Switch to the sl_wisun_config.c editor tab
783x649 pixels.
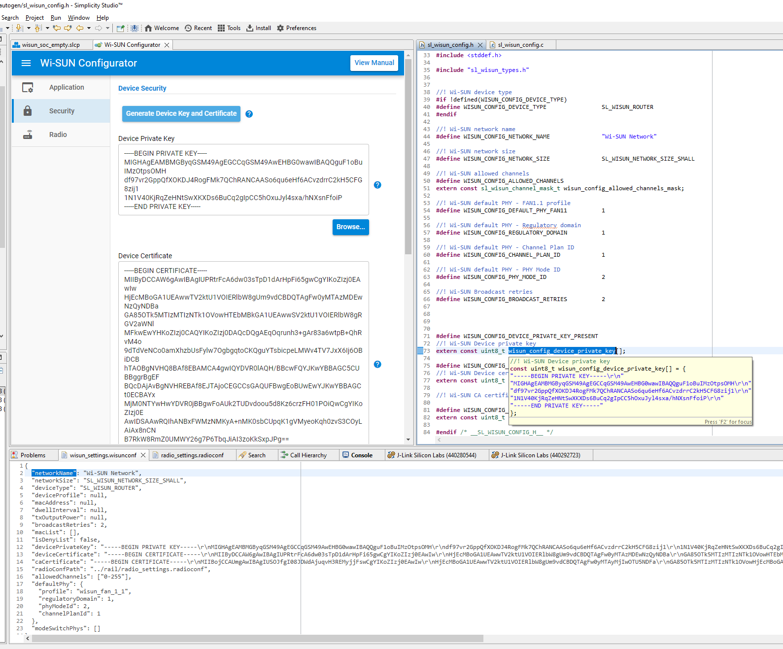[520, 45]
